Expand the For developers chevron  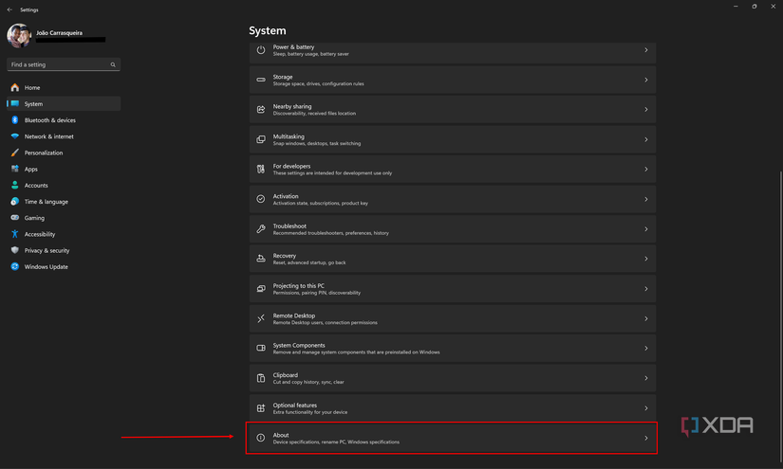tap(646, 170)
